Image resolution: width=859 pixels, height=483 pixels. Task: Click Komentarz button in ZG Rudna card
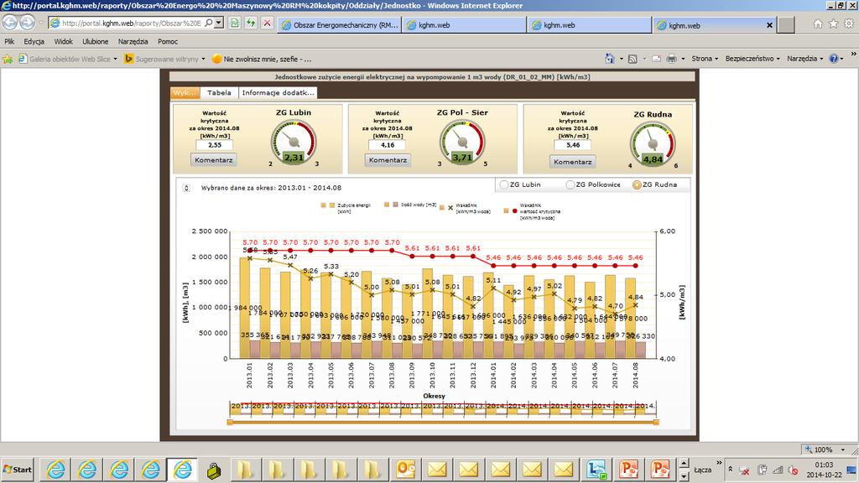click(572, 162)
